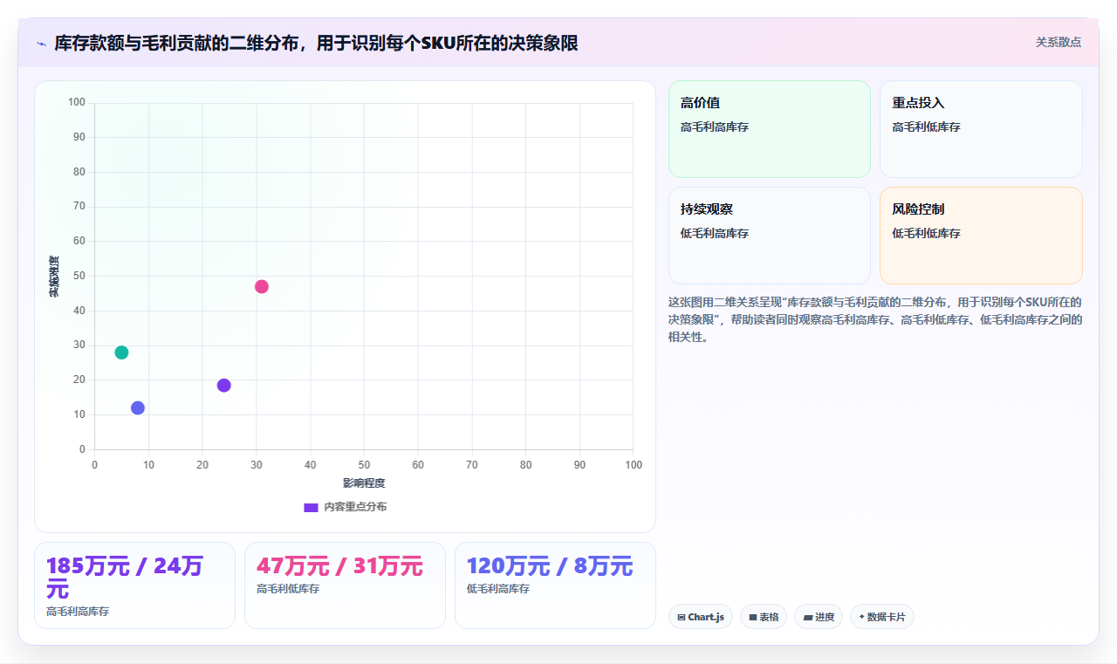Click the Chart.js tag chip
1117x664 pixels.
click(701, 617)
